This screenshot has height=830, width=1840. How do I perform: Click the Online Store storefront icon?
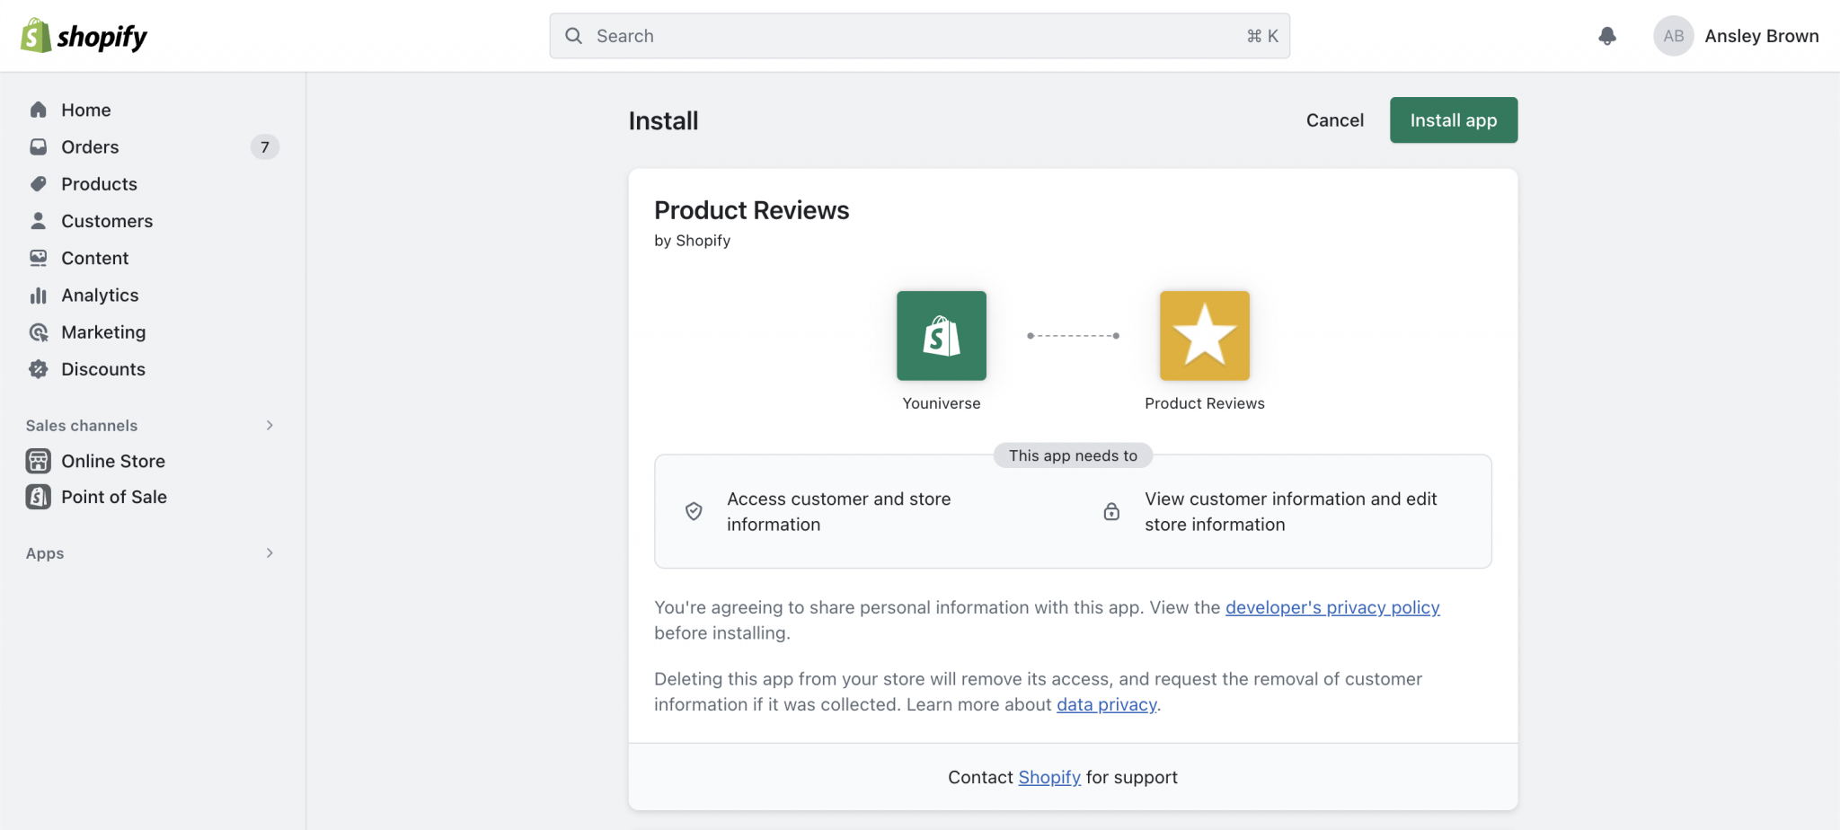[39, 461]
